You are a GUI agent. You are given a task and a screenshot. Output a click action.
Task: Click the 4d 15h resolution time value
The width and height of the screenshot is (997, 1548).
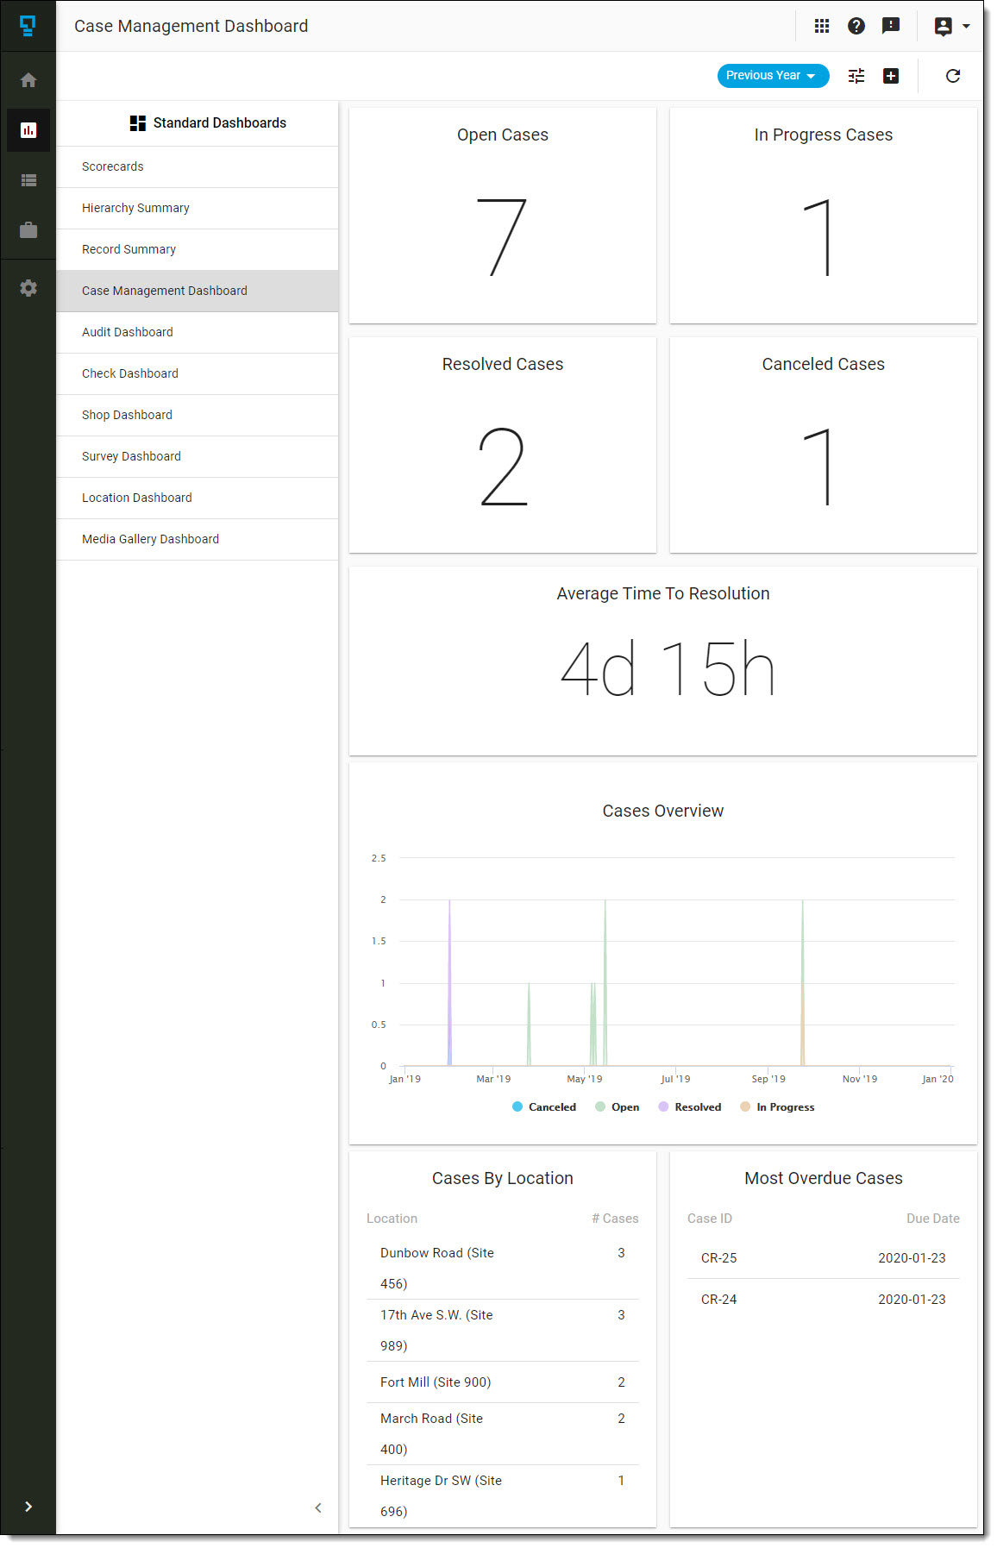668,668
